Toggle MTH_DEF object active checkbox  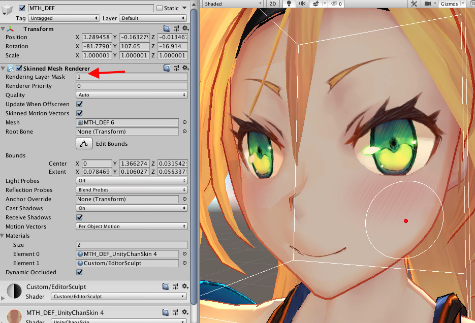point(22,8)
